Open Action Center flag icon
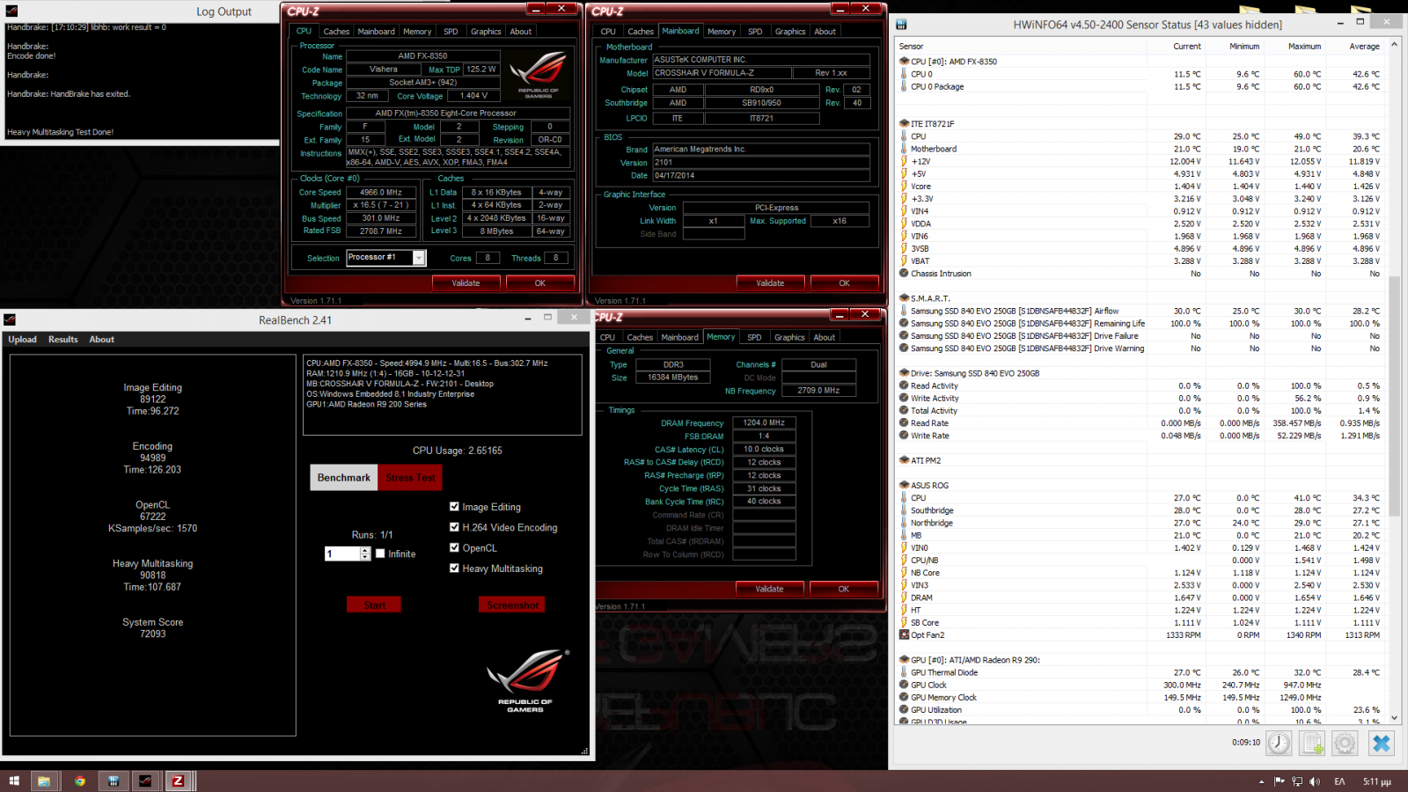Image resolution: width=1408 pixels, height=792 pixels. (1280, 781)
